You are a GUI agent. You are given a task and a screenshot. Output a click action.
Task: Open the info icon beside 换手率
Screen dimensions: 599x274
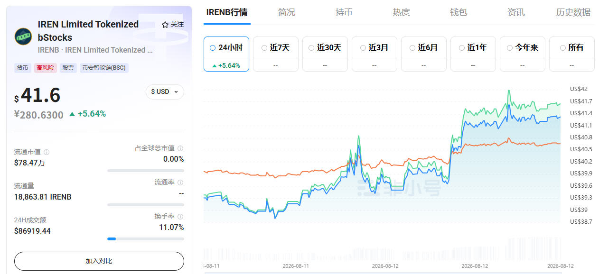[180, 217]
